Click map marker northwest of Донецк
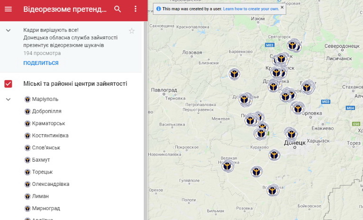The width and height of the screenshot is (363, 220). [x=291, y=134]
